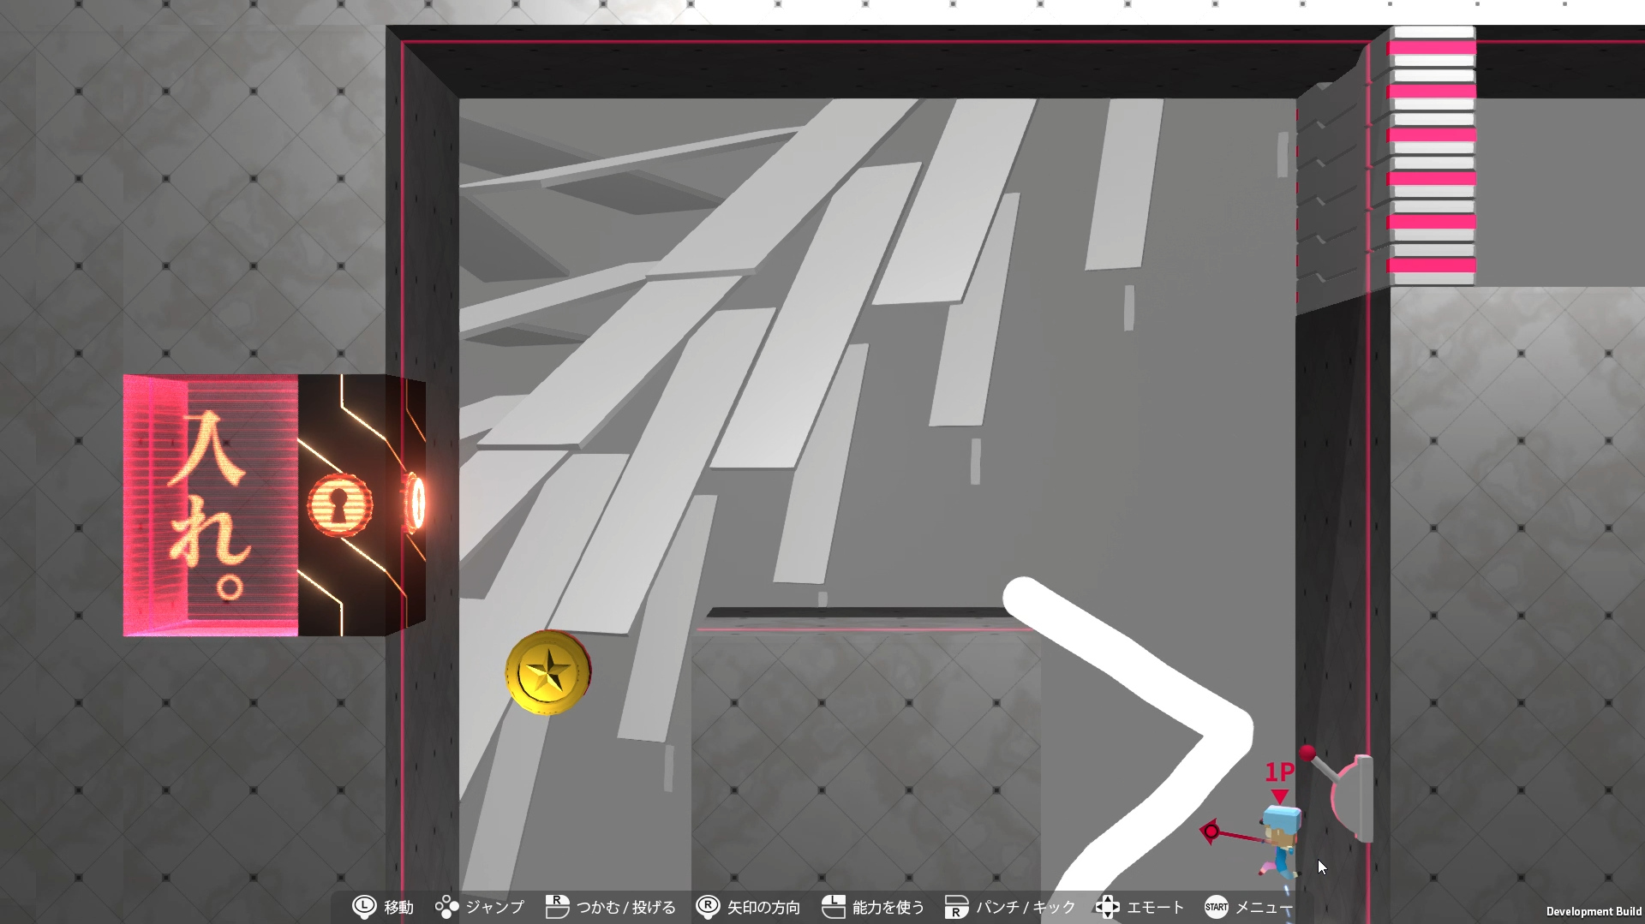
Task: Click the Development Build text
Action: point(1594,912)
